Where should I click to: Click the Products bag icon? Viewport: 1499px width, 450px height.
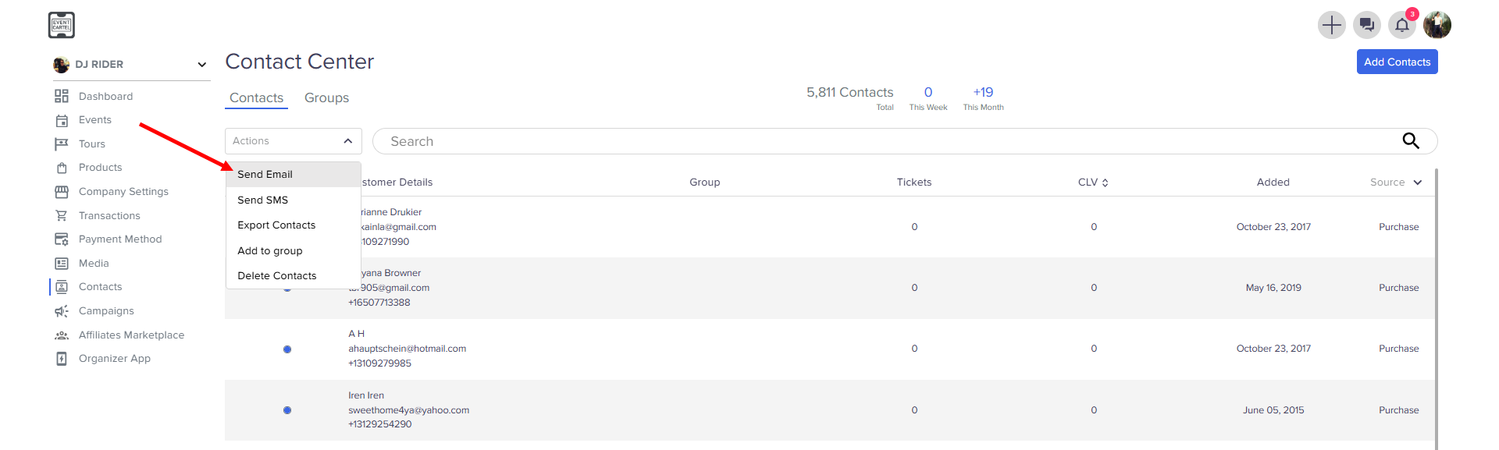pyautogui.click(x=62, y=168)
